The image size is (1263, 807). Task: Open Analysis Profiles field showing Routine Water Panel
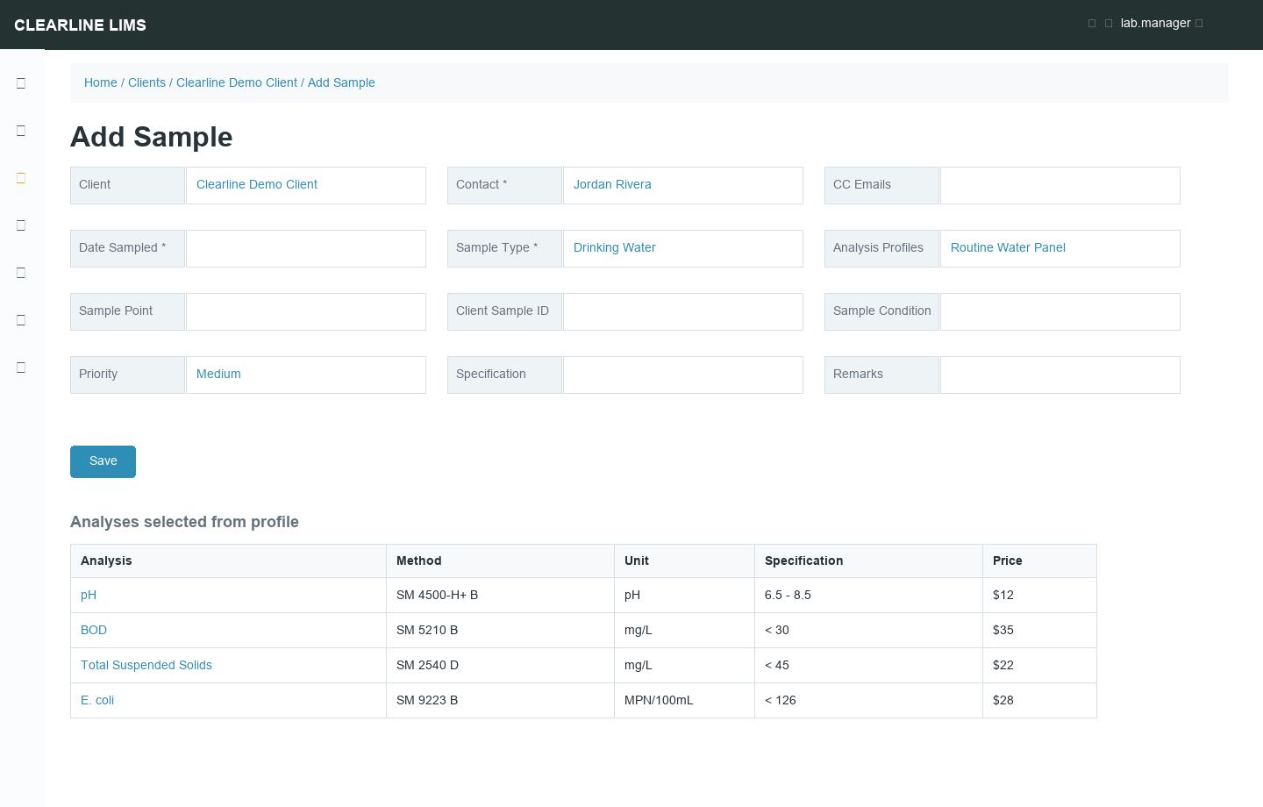coord(1060,248)
